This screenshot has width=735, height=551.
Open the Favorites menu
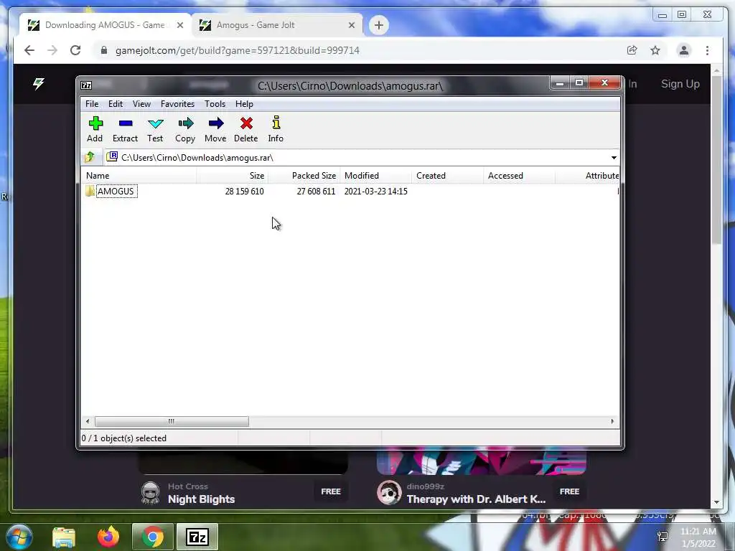[177, 104]
